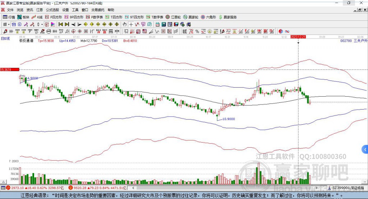This screenshot has height=199, width=368.
Task: Click the Dn=10.5381 value
Action: click(x=110, y=41)
